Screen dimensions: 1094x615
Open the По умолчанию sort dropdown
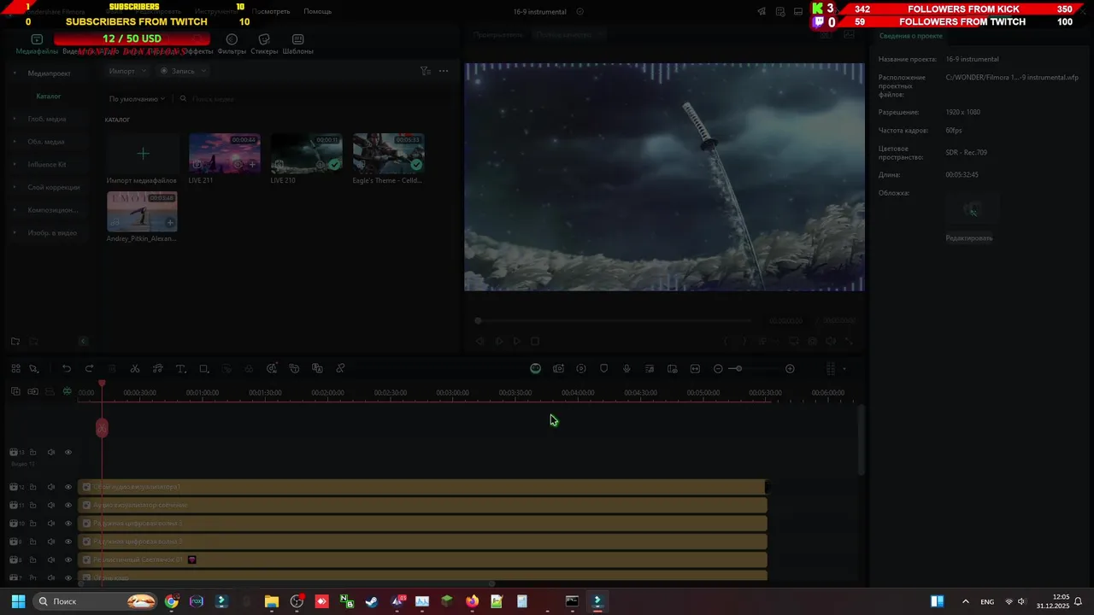point(137,99)
